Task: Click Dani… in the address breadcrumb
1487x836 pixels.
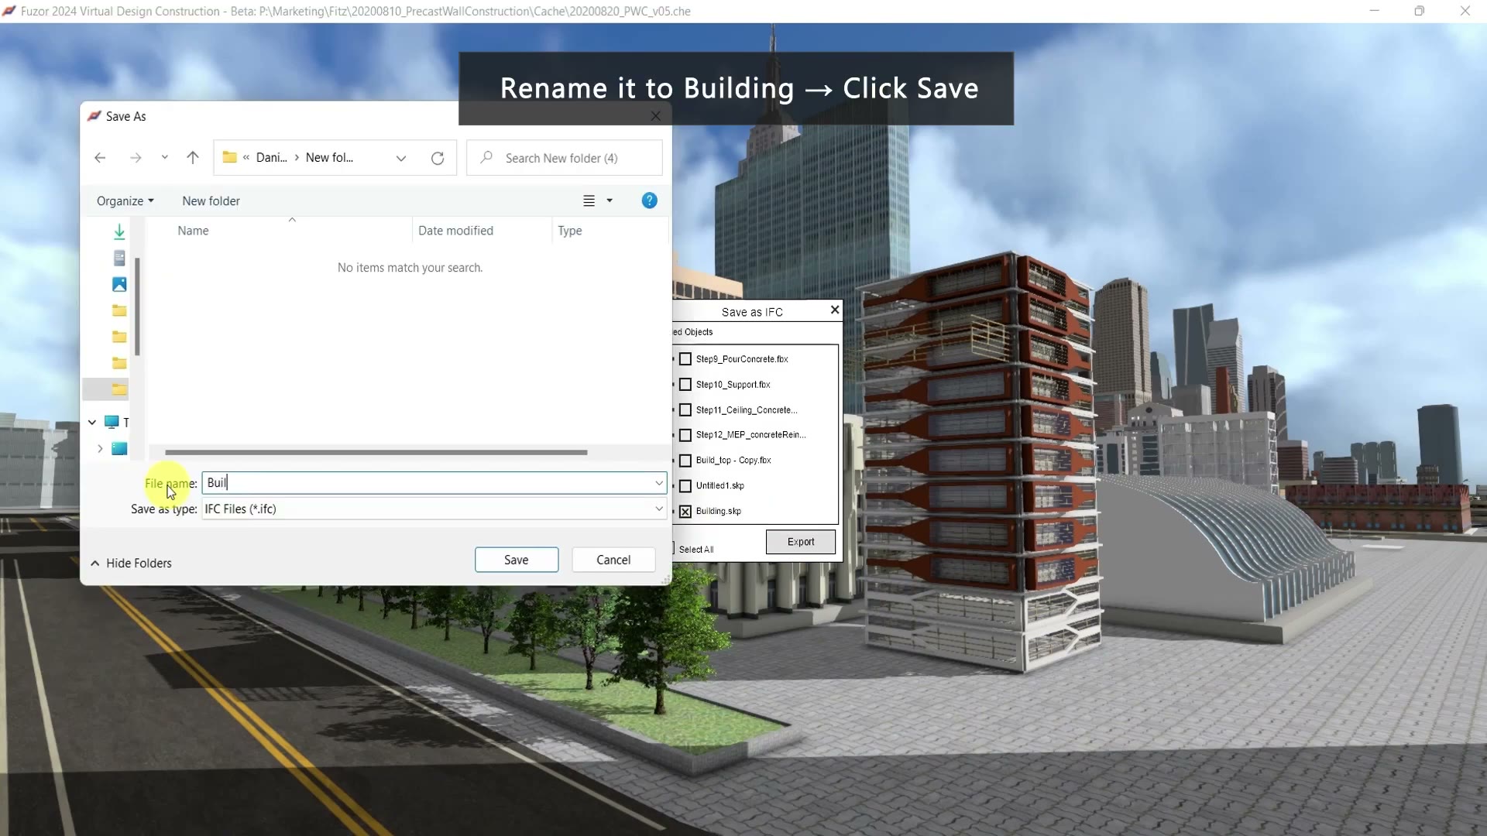Action: (x=272, y=158)
